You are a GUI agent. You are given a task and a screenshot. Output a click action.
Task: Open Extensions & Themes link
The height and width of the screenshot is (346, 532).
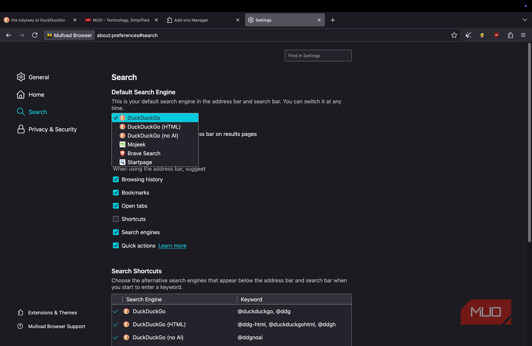tap(47, 312)
